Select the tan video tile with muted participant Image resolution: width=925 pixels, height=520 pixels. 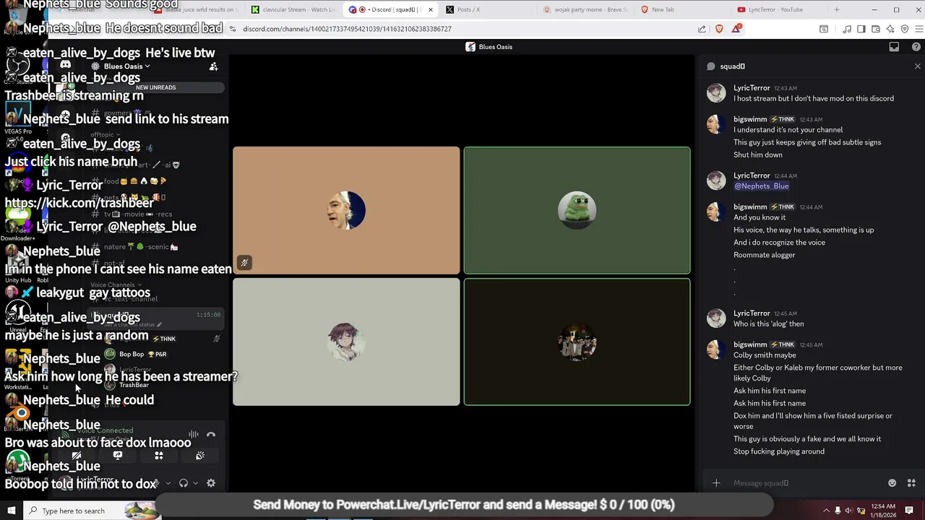(346, 210)
